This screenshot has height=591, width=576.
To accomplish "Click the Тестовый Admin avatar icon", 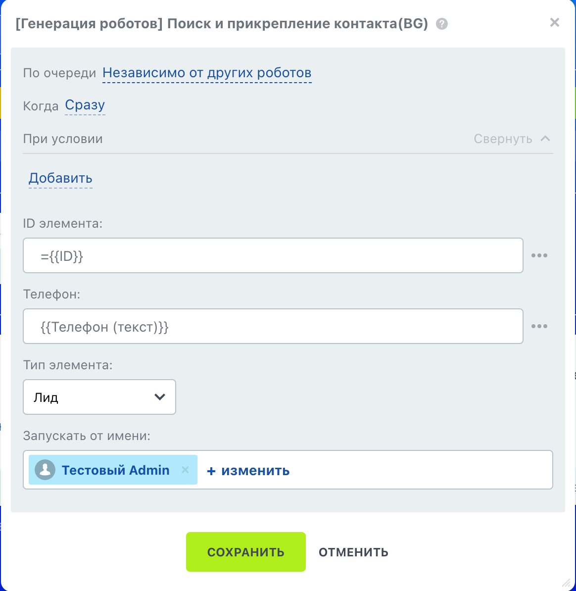I will point(45,470).
